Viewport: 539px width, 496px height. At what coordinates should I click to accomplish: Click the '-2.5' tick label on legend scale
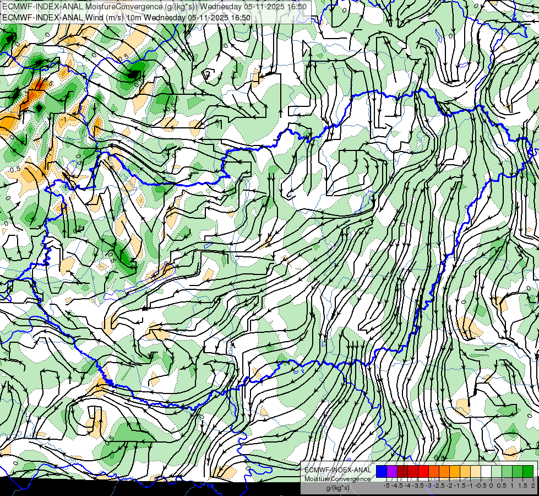439,486
